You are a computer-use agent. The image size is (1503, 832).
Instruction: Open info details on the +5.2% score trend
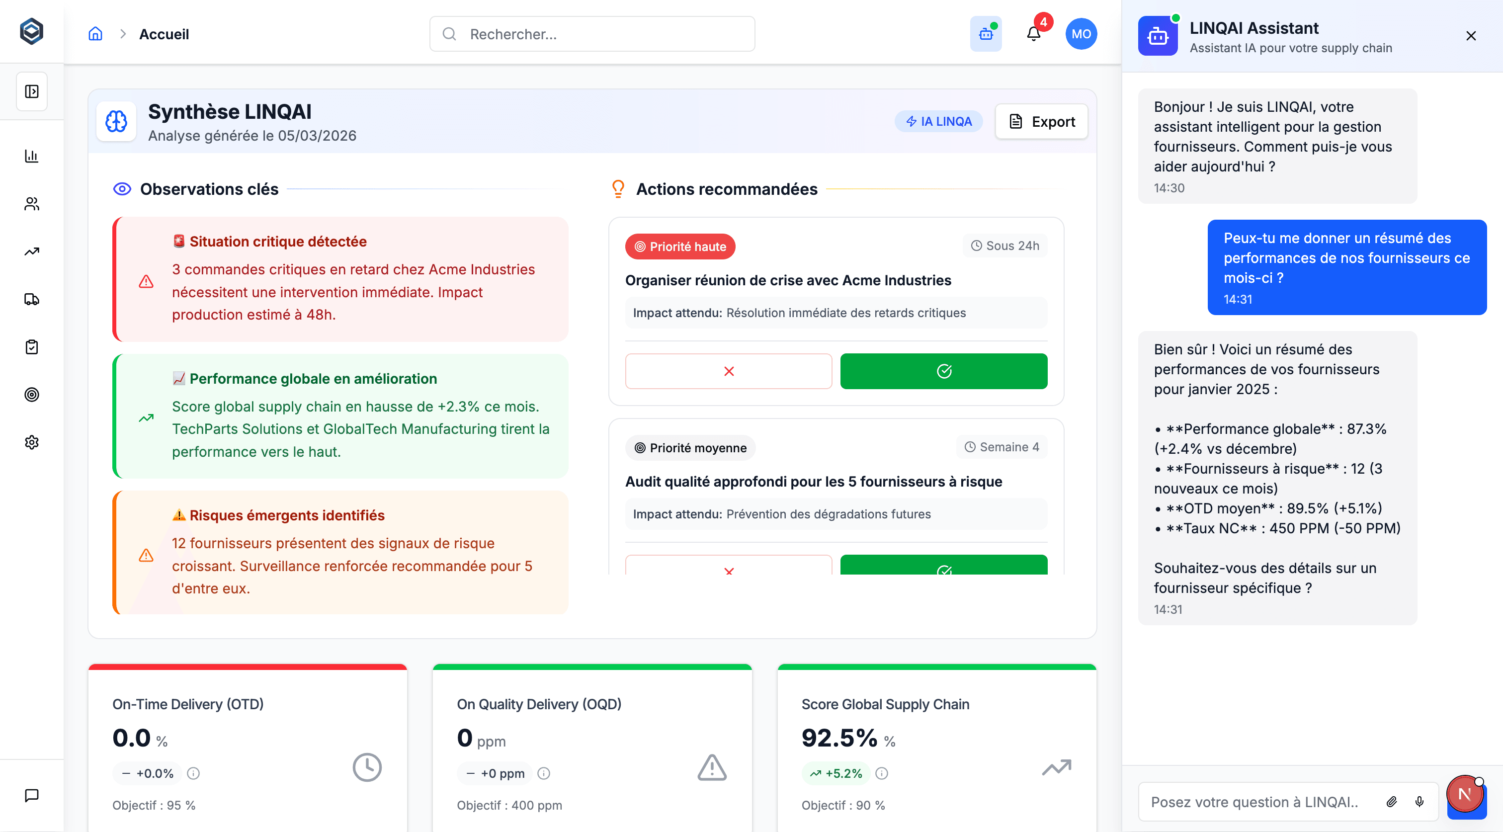[882, 773]
